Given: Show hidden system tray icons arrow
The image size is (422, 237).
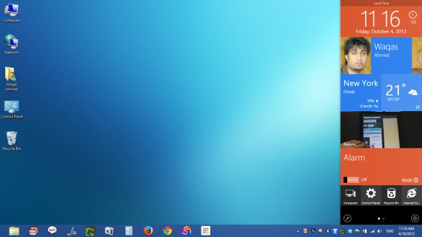Looking at the screenshot, I should 298,231.
